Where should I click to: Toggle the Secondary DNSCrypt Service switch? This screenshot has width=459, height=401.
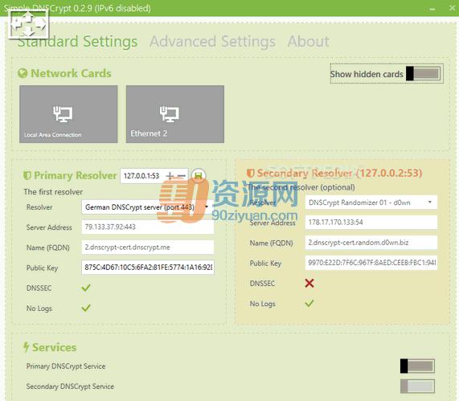[x=417, y=387]
